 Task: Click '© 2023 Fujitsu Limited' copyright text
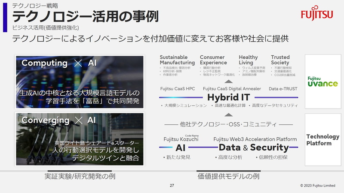tap(318, 186)
